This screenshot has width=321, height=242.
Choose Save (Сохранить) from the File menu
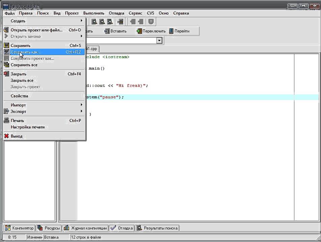(x=21, y=46)
